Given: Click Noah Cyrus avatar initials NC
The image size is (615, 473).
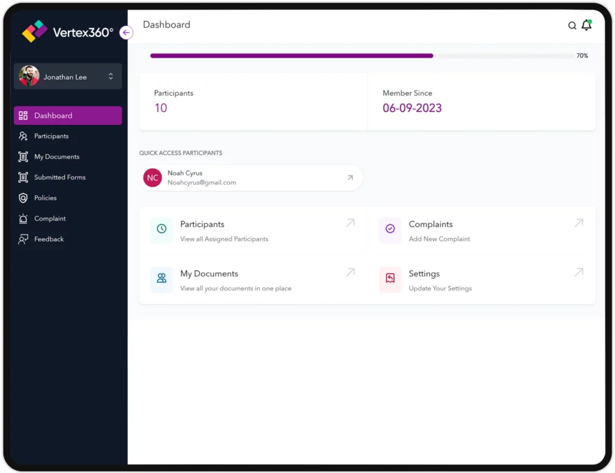Looking at the screenshot, I should coord(152,178).
